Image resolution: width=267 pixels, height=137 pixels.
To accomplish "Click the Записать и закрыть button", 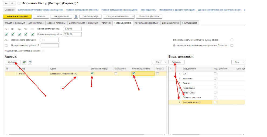I will (x=18, y=17).
